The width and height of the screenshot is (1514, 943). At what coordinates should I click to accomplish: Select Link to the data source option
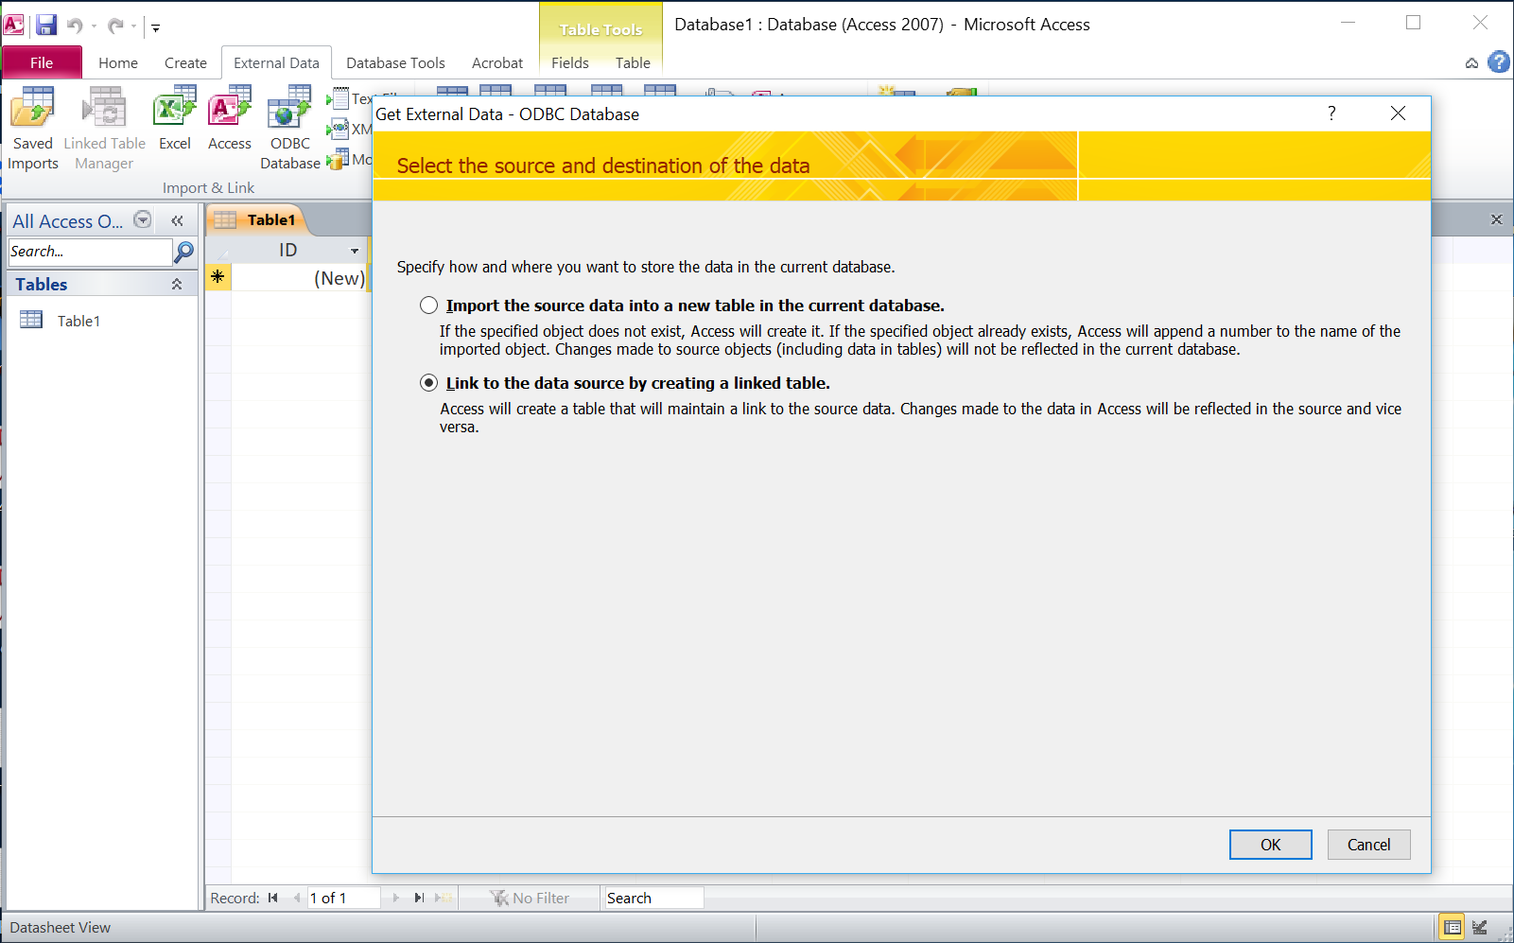(429, 383)
